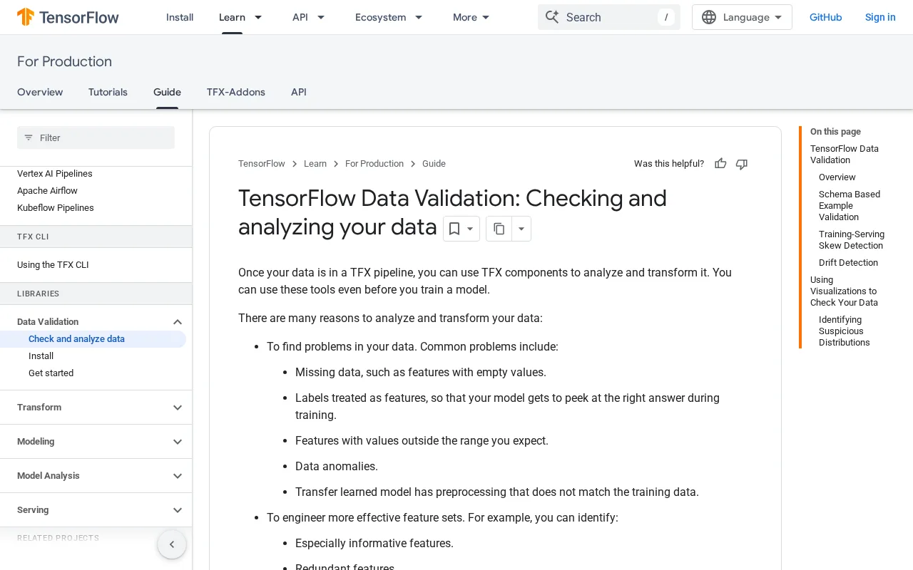Open the Learn menu
The image size is (913, 570).
[240, 17]
